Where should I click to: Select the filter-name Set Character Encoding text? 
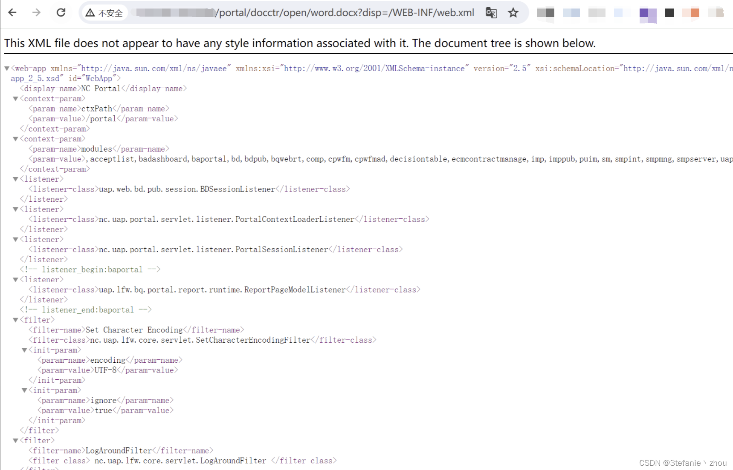[x=134, y=330]
